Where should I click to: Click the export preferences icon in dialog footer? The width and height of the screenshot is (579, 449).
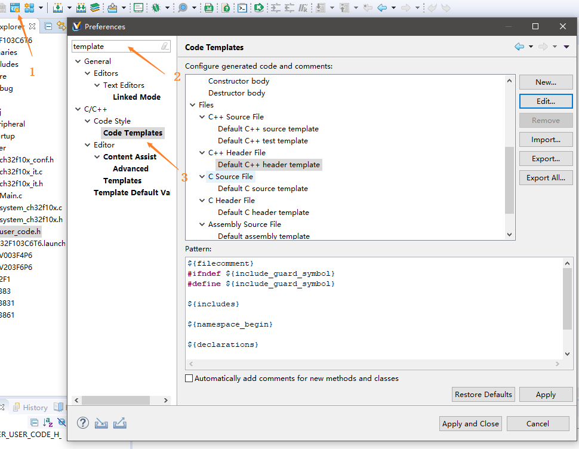[x=119, y=423]
